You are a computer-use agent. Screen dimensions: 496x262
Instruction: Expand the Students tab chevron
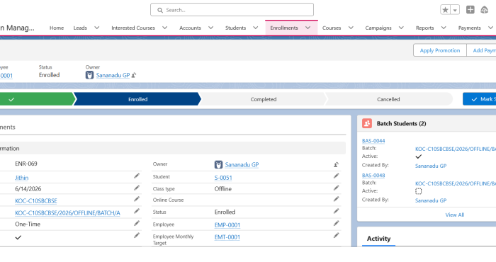(256, 28)
